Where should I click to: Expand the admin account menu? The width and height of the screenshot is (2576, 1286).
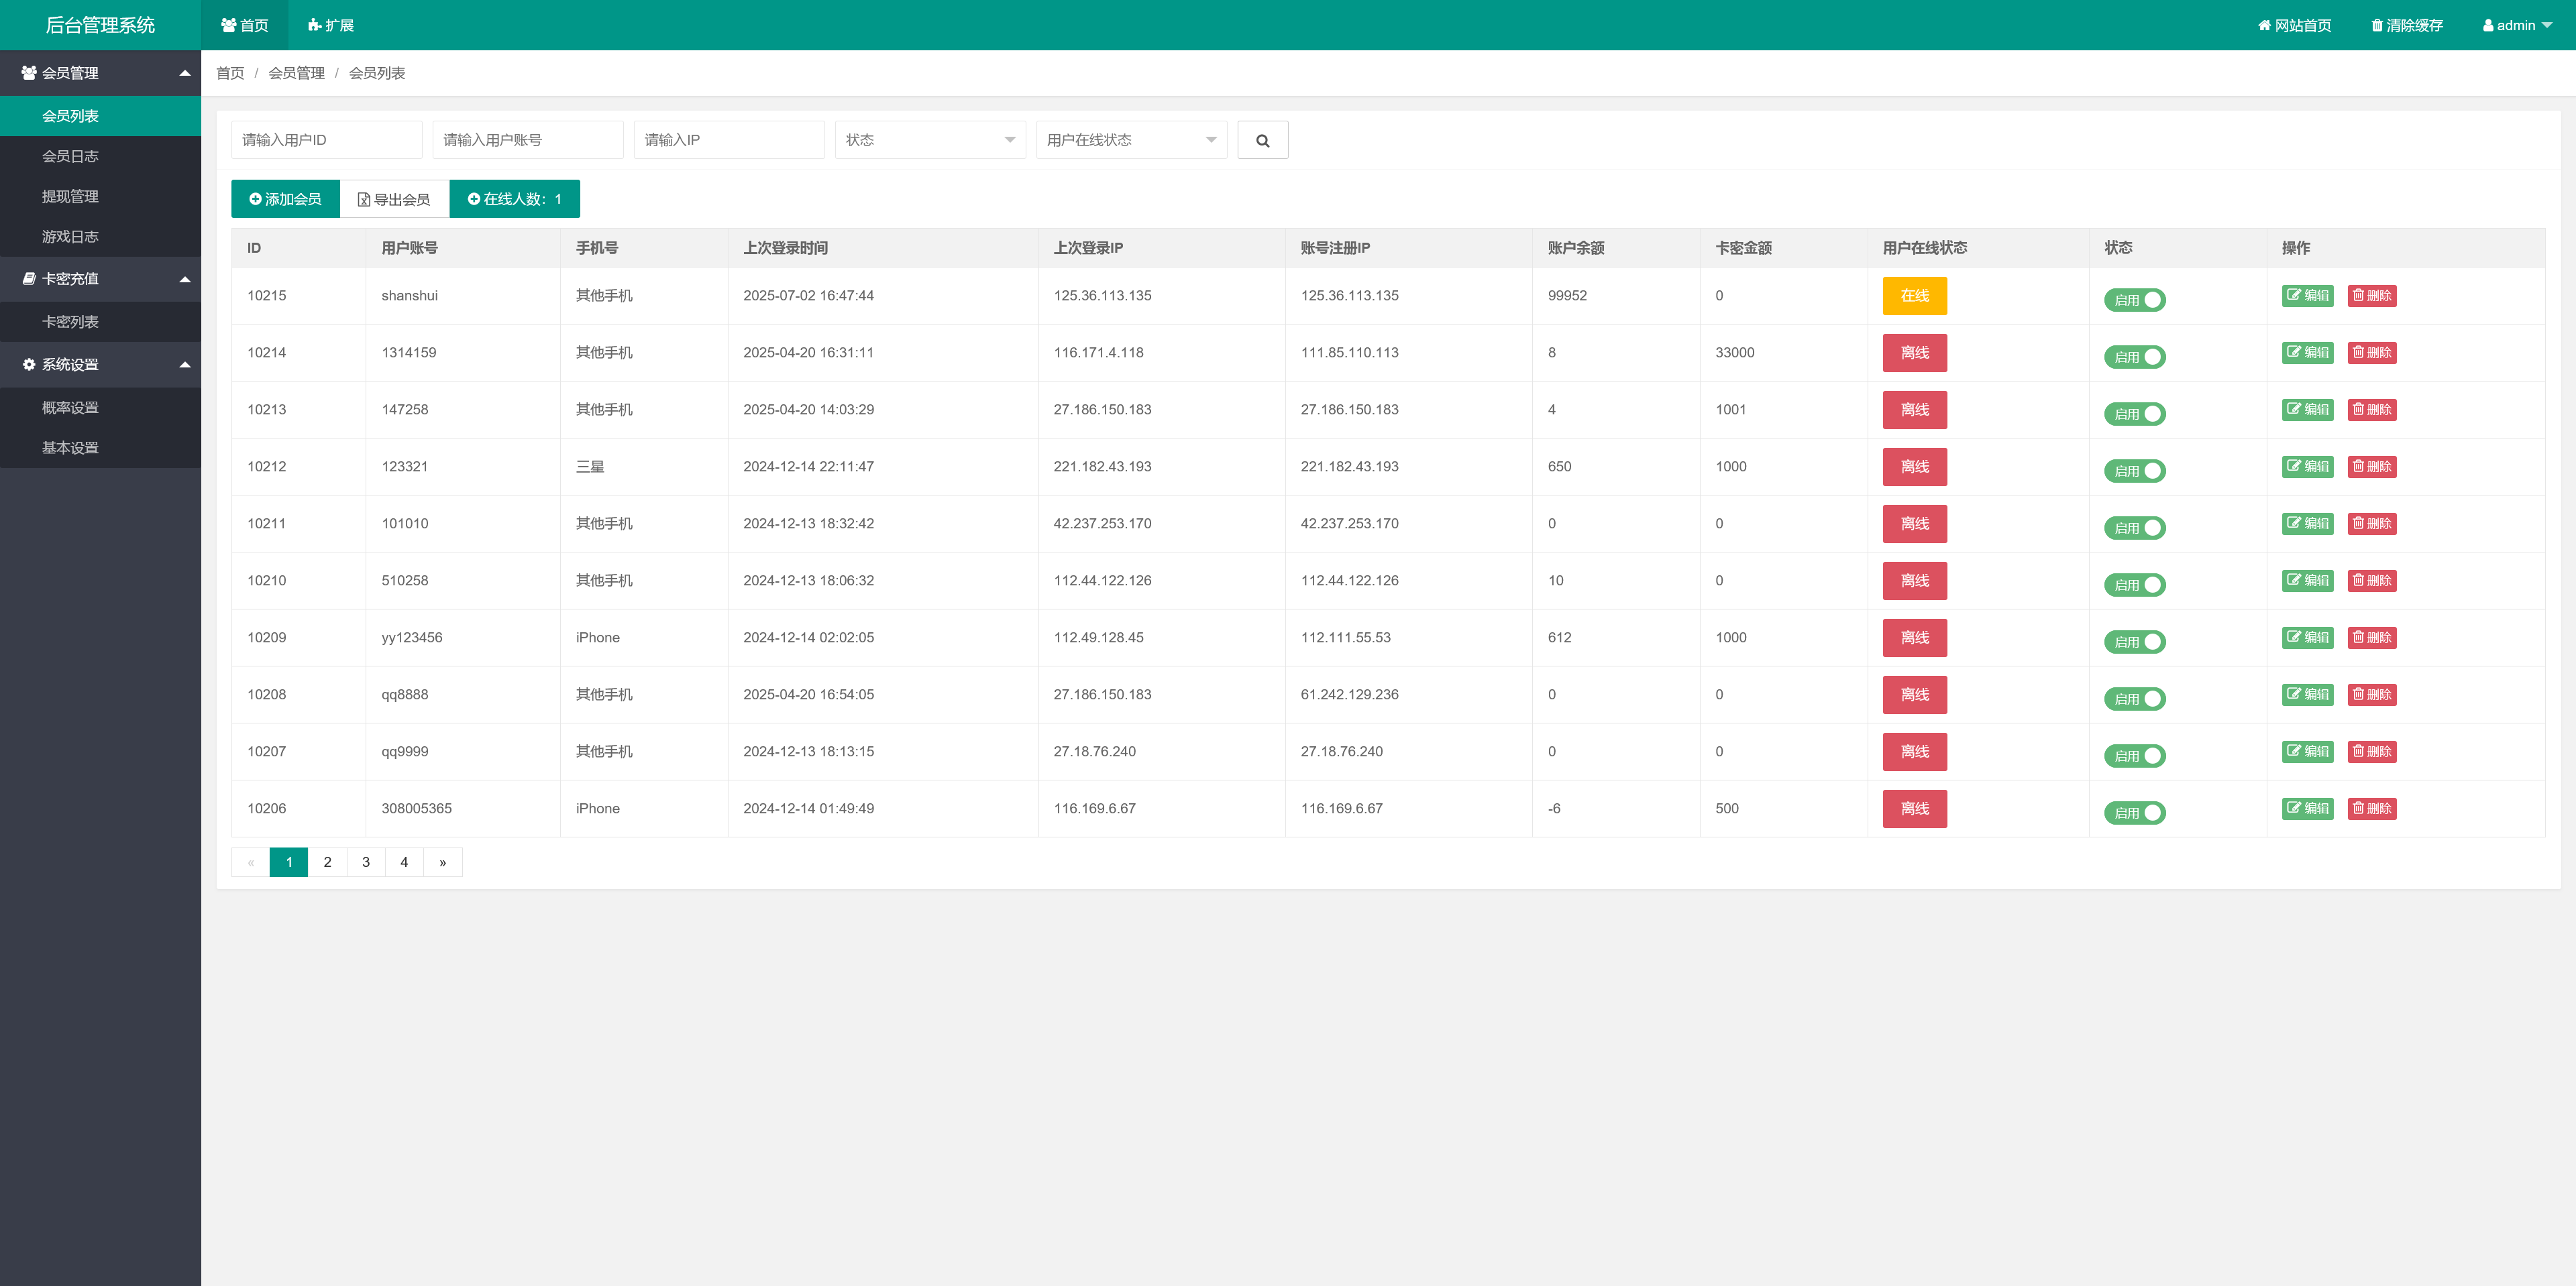(2516, 26)
